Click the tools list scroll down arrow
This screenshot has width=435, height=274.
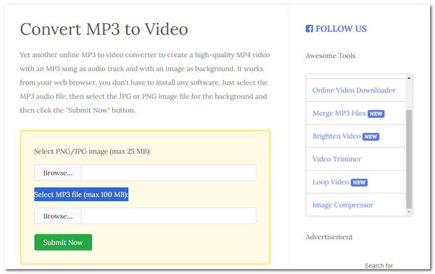(409, 212)
